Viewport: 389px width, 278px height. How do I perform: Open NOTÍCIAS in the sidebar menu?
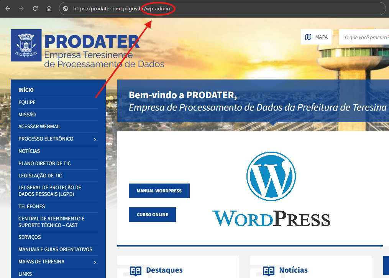(29, 151)
